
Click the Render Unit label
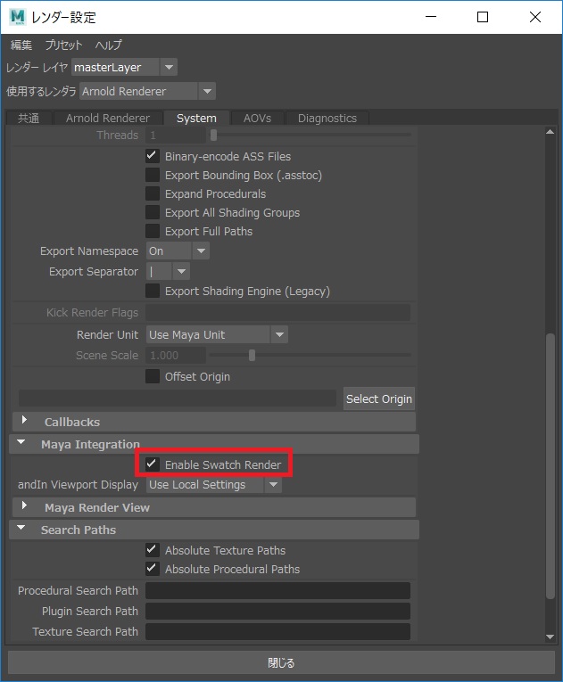108,335
